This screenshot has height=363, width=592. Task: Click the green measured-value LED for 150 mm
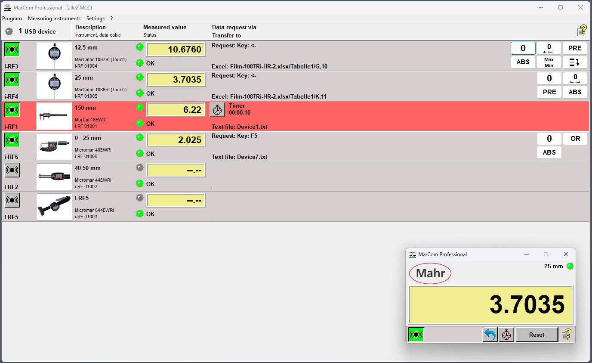(140, 107)
